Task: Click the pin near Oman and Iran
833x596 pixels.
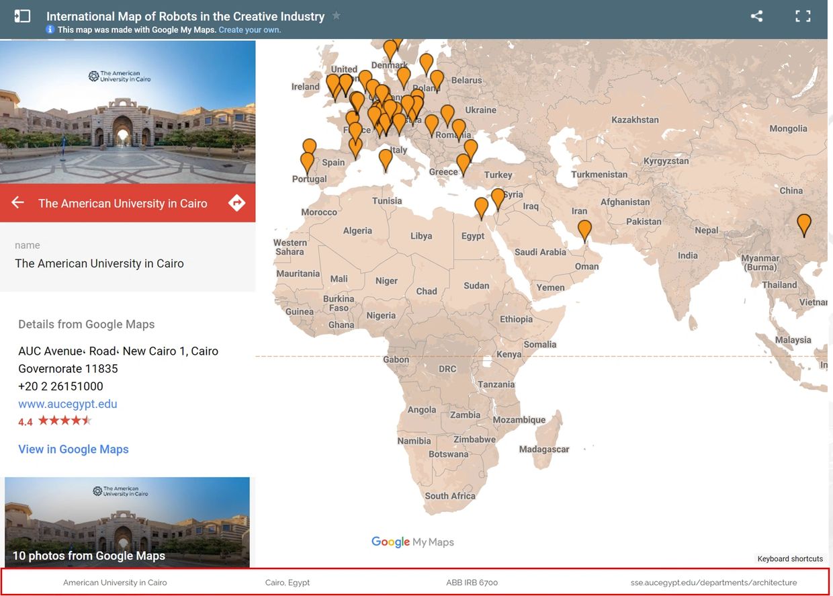Action: (584, 230)
